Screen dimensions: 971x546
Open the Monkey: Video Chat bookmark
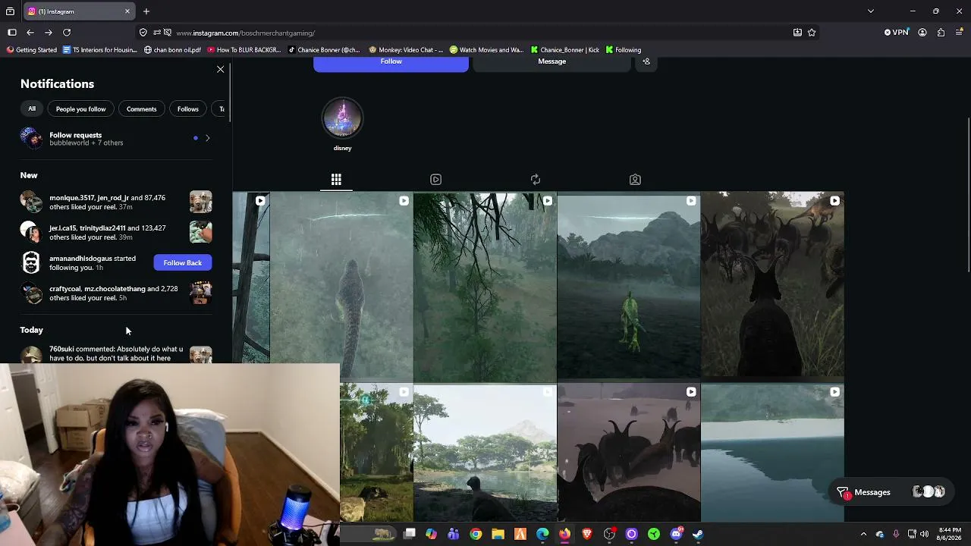406,50
